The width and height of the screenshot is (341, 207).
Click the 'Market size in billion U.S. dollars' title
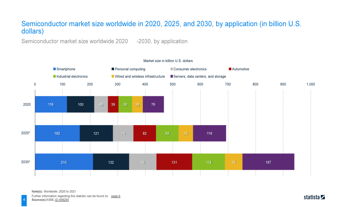pos(168,61)
